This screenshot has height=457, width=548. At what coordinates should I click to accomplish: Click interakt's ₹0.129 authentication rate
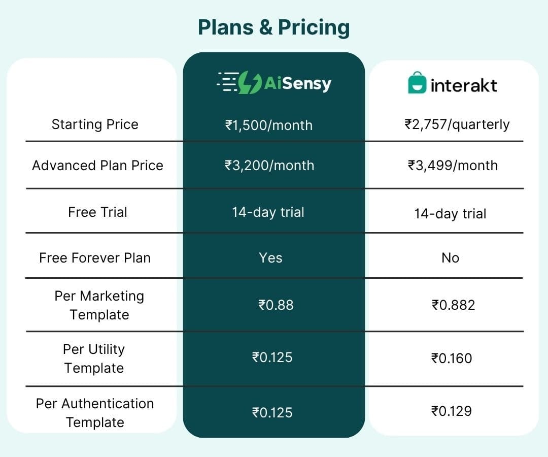[x=452, y=411]
